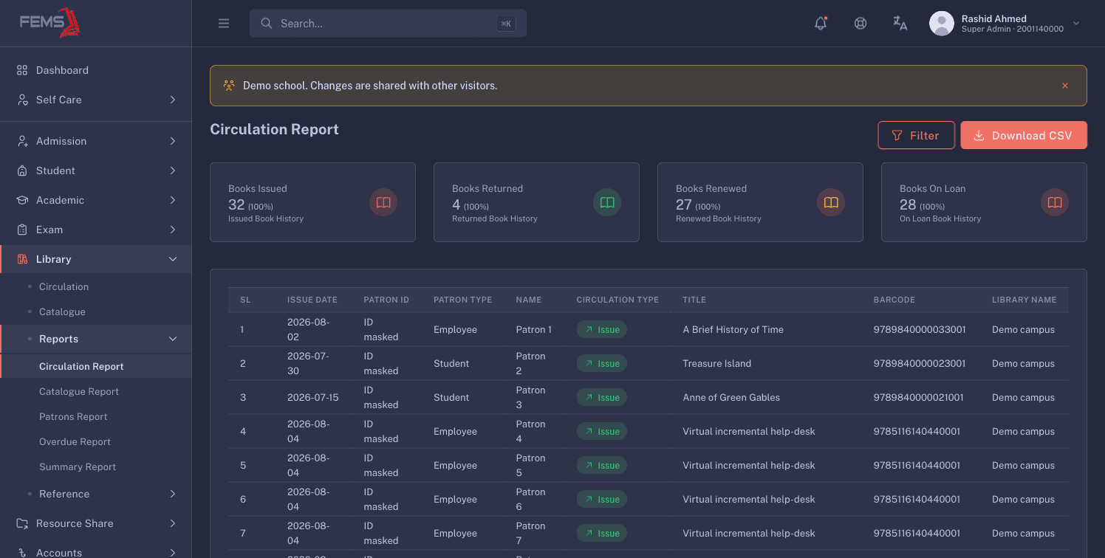Click the ISSUE DATE column header
The height and width of the screenshot is (558, 1105).
click(312, 300)
